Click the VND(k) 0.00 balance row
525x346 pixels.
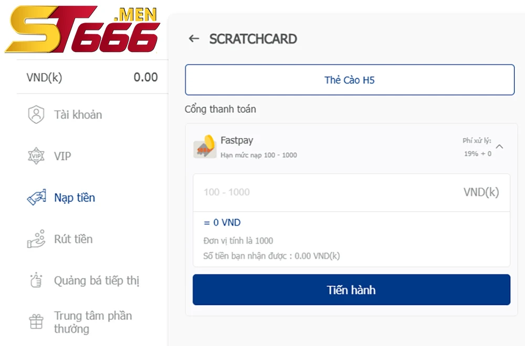tap(92, 77)
